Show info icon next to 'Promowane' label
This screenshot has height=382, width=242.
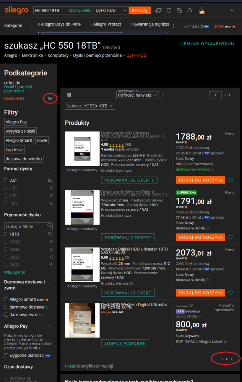[192, 305]
